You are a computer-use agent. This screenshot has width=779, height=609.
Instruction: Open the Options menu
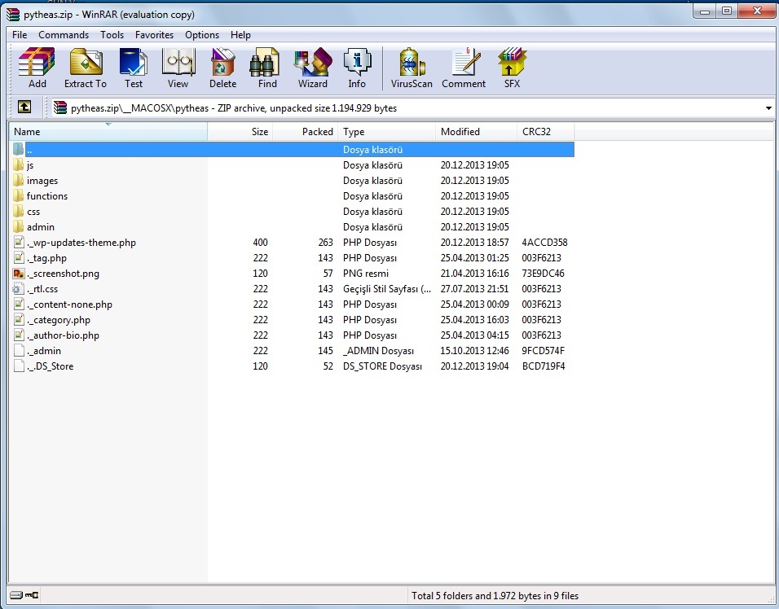(x=202, y=35)
